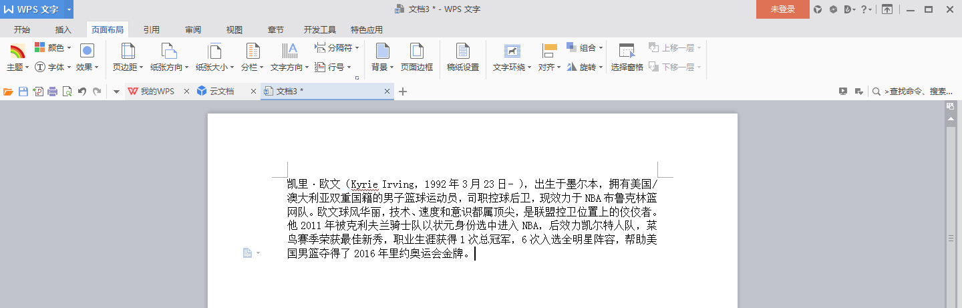Click the icon left of the search magnifier

click(858, 92)
